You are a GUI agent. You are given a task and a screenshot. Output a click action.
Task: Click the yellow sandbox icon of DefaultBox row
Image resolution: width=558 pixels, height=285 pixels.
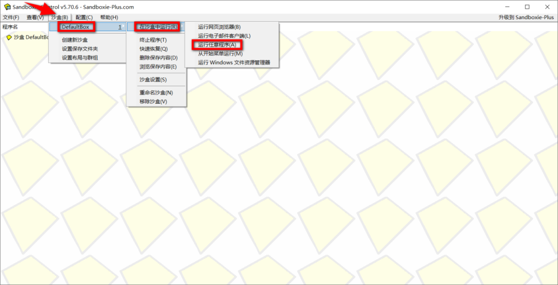tap(9, 37)
